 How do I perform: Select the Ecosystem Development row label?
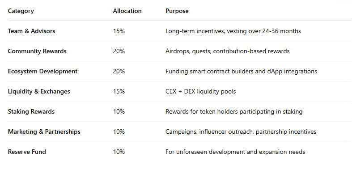click(42, 72)
